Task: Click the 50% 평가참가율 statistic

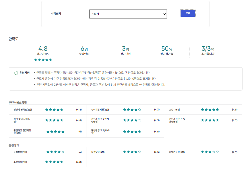Action: 167,49
